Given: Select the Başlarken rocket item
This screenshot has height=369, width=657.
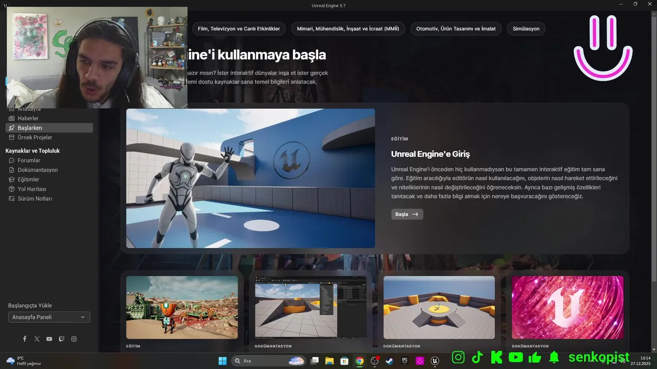Looking at the screenshot, I should [49, 128].
